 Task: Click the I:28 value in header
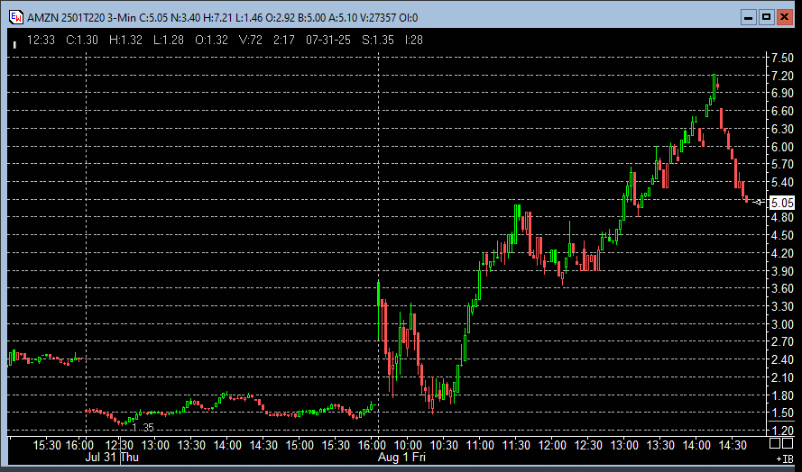pos(414,40)
